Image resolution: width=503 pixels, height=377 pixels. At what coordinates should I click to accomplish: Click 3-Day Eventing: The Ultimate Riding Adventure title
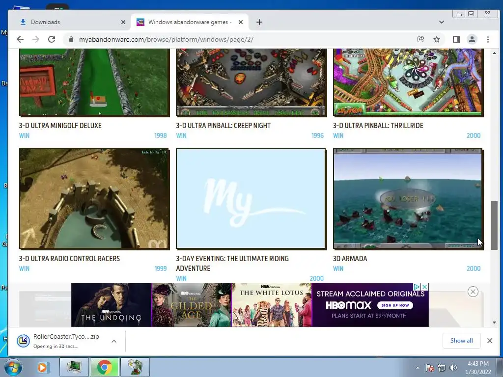tap(232, 264)
